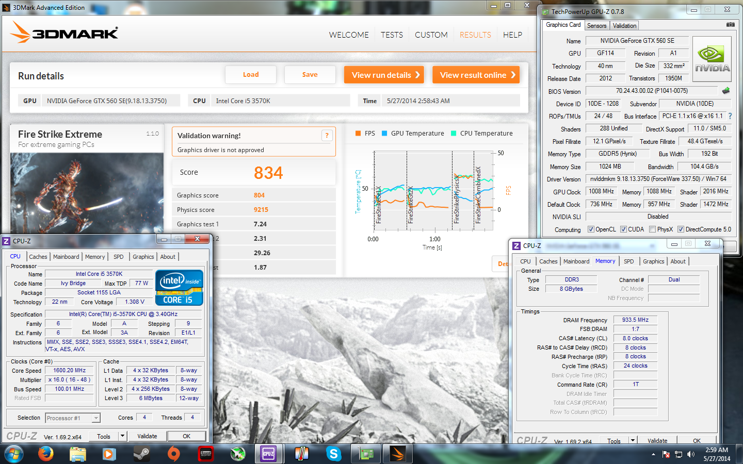The image size is (743, 464).
Task: Click the Save button in Run details
Action: [310, 75]
